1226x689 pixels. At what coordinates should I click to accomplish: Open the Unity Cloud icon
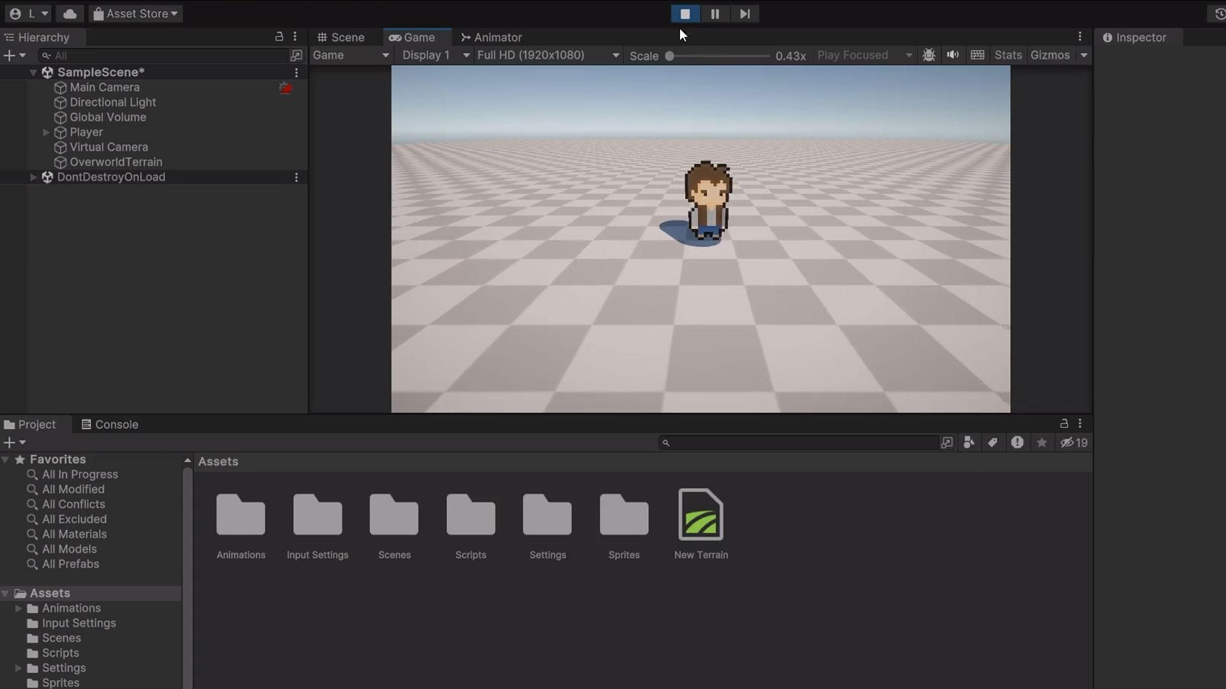click(70, 14)
